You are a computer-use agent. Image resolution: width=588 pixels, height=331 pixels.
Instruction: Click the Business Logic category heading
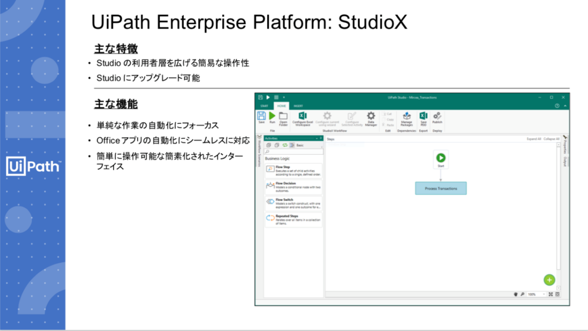coord(277,159)
